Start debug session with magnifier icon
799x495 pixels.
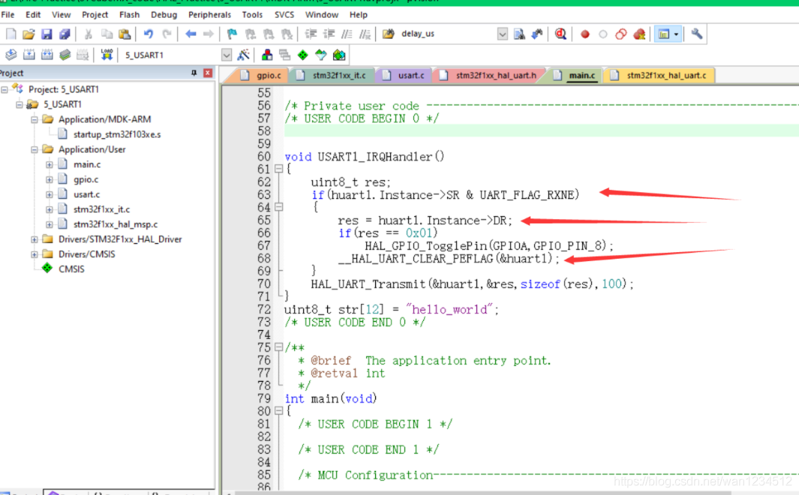click(560, 34)
